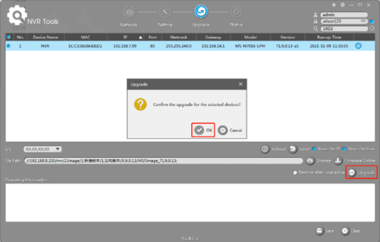Image resolution: width=380 pixels, height=242 pixels.
Task: Switch to the Upgrade tab
Action: click(x=200, y=12)
